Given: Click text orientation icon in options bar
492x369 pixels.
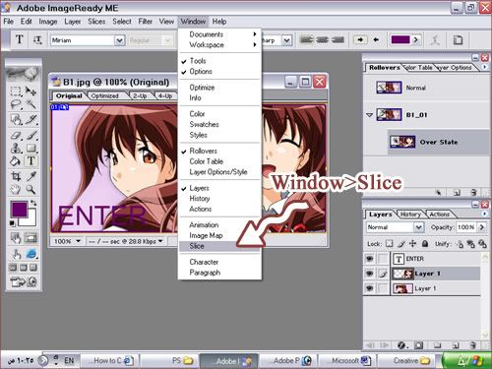Looking at the screenshot, I should tap(37, 40).
